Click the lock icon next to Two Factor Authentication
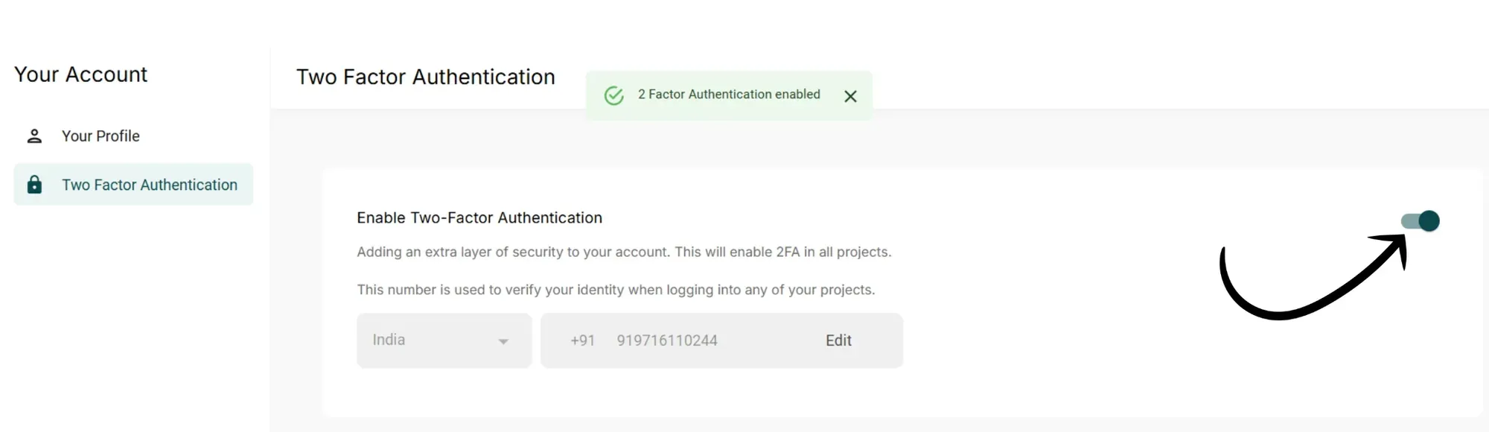Viewport: 1489px width, 432px height. pyautogui.click(x=34, y=184)
